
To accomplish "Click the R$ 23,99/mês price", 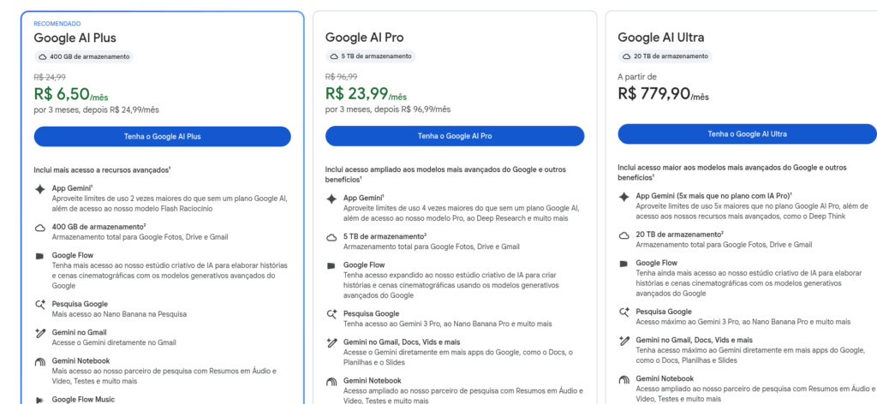I will (x=367, y=92).
